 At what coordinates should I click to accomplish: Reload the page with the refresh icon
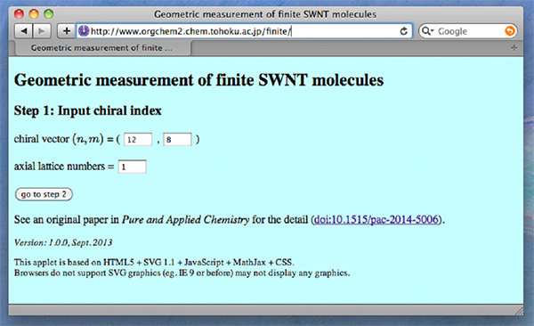tap(403, 31)
